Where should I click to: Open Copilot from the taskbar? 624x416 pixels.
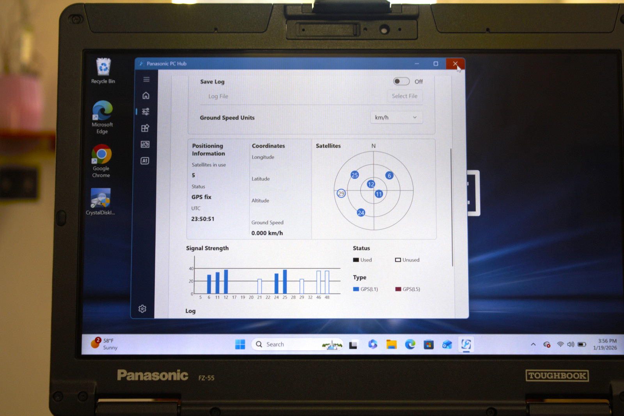point(372,344)
